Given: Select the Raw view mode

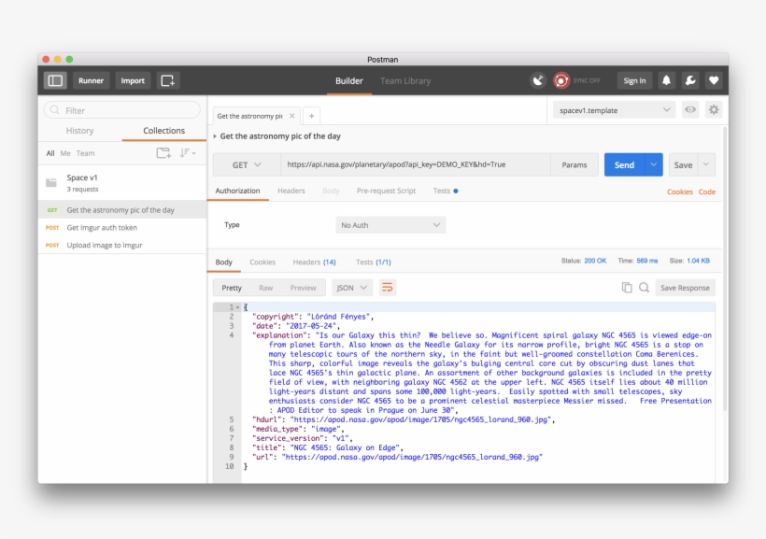Looking at the screenshot, I should tap(265, 288).
